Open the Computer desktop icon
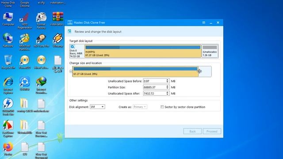 8,19
